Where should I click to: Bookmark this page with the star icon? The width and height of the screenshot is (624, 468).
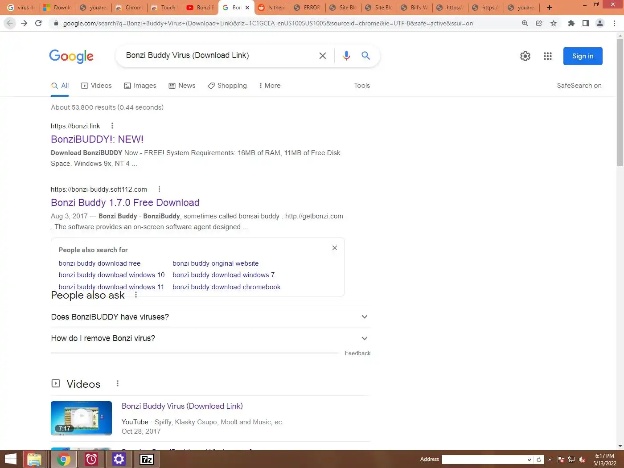553,23
